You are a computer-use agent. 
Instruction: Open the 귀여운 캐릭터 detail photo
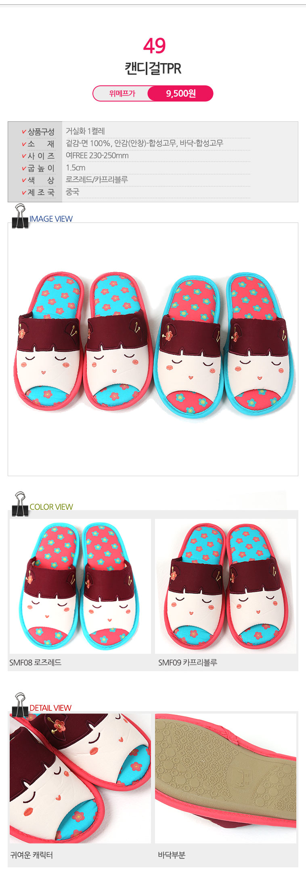(80, 778)
